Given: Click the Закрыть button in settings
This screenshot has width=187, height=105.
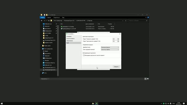Looking at the screenshot, I should tap(116, 67).
